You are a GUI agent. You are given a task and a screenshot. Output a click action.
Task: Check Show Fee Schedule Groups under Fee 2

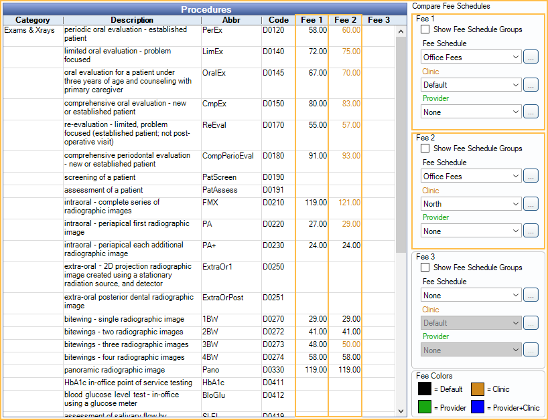point(425,148)
